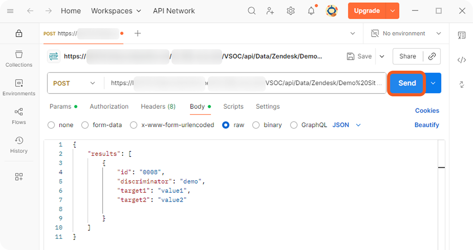Open the code snippet panel icon

pos(461,60)
